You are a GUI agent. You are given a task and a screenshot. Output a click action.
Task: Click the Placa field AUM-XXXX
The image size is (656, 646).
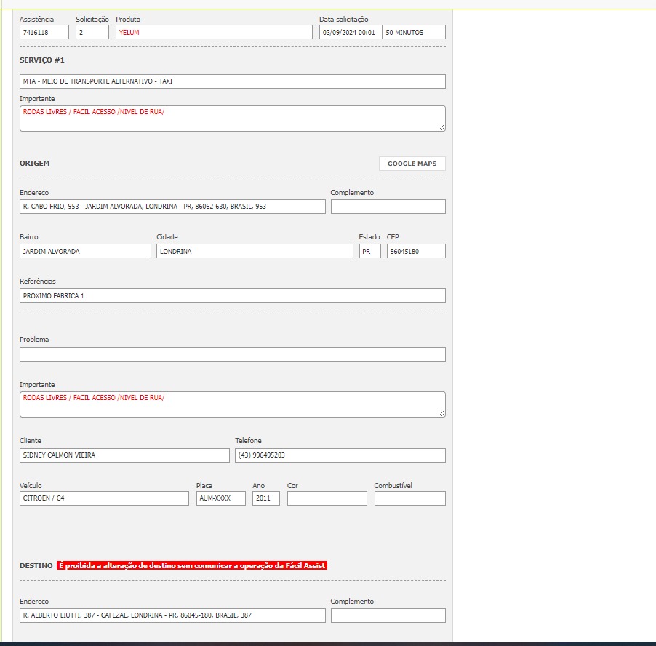pyautogui.click(x=221, y=498)
